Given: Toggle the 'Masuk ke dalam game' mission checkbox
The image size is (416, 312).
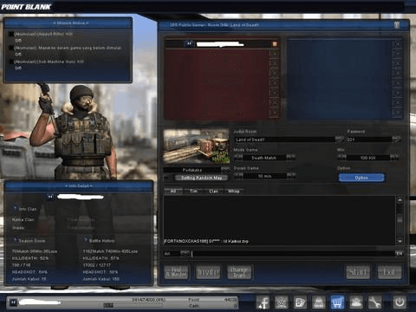Looking at the screenshot, I should pyautogui.click(x=11, y=48).
